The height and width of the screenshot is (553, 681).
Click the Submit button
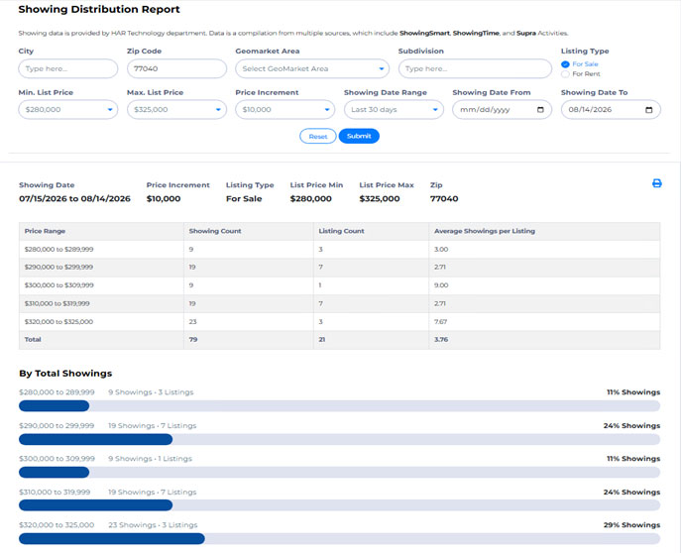359,136
